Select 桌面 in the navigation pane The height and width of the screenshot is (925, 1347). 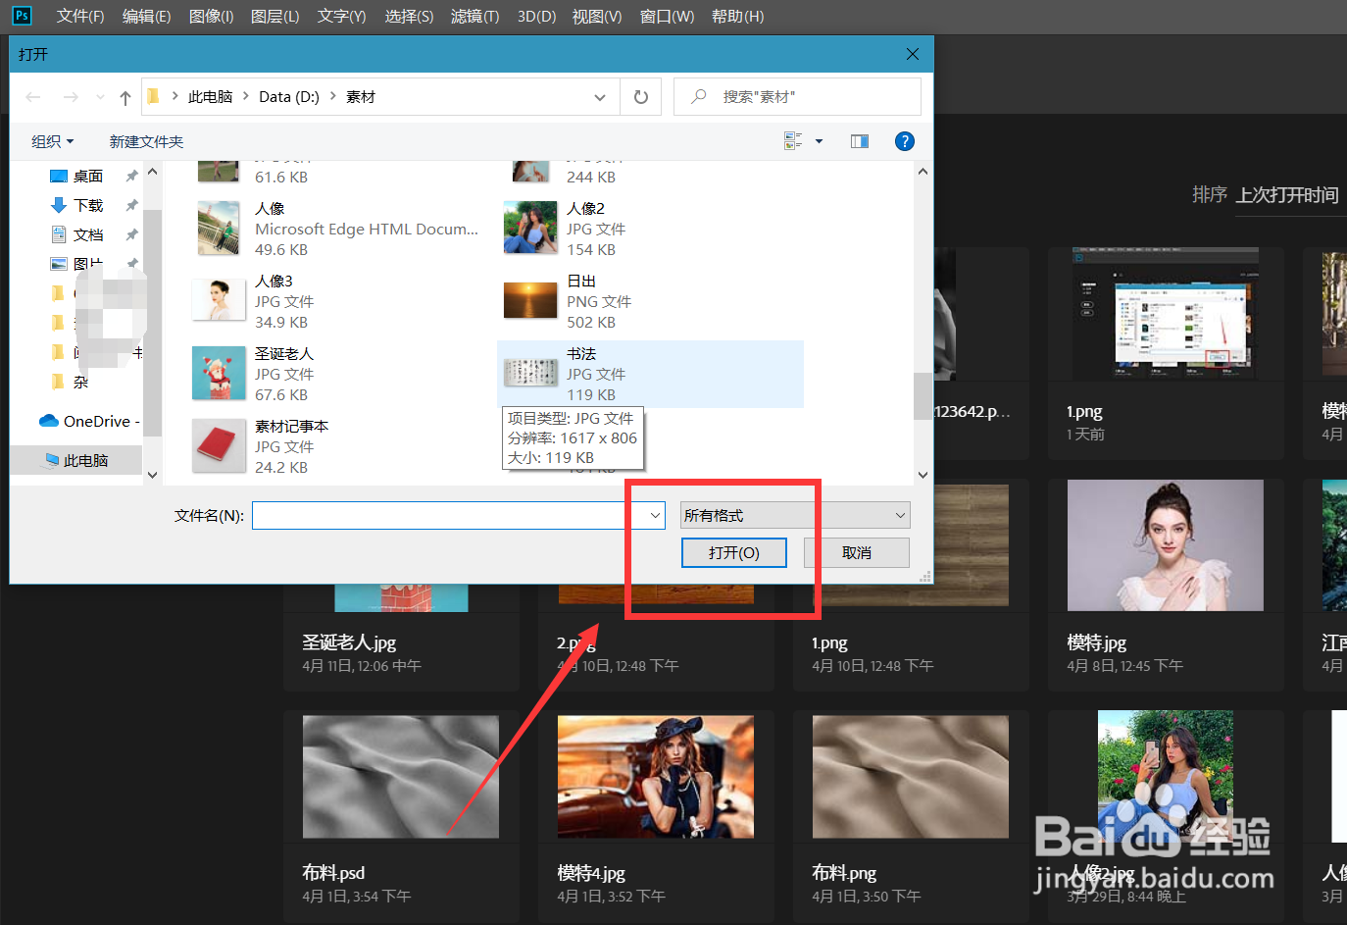tap(88, 177)
